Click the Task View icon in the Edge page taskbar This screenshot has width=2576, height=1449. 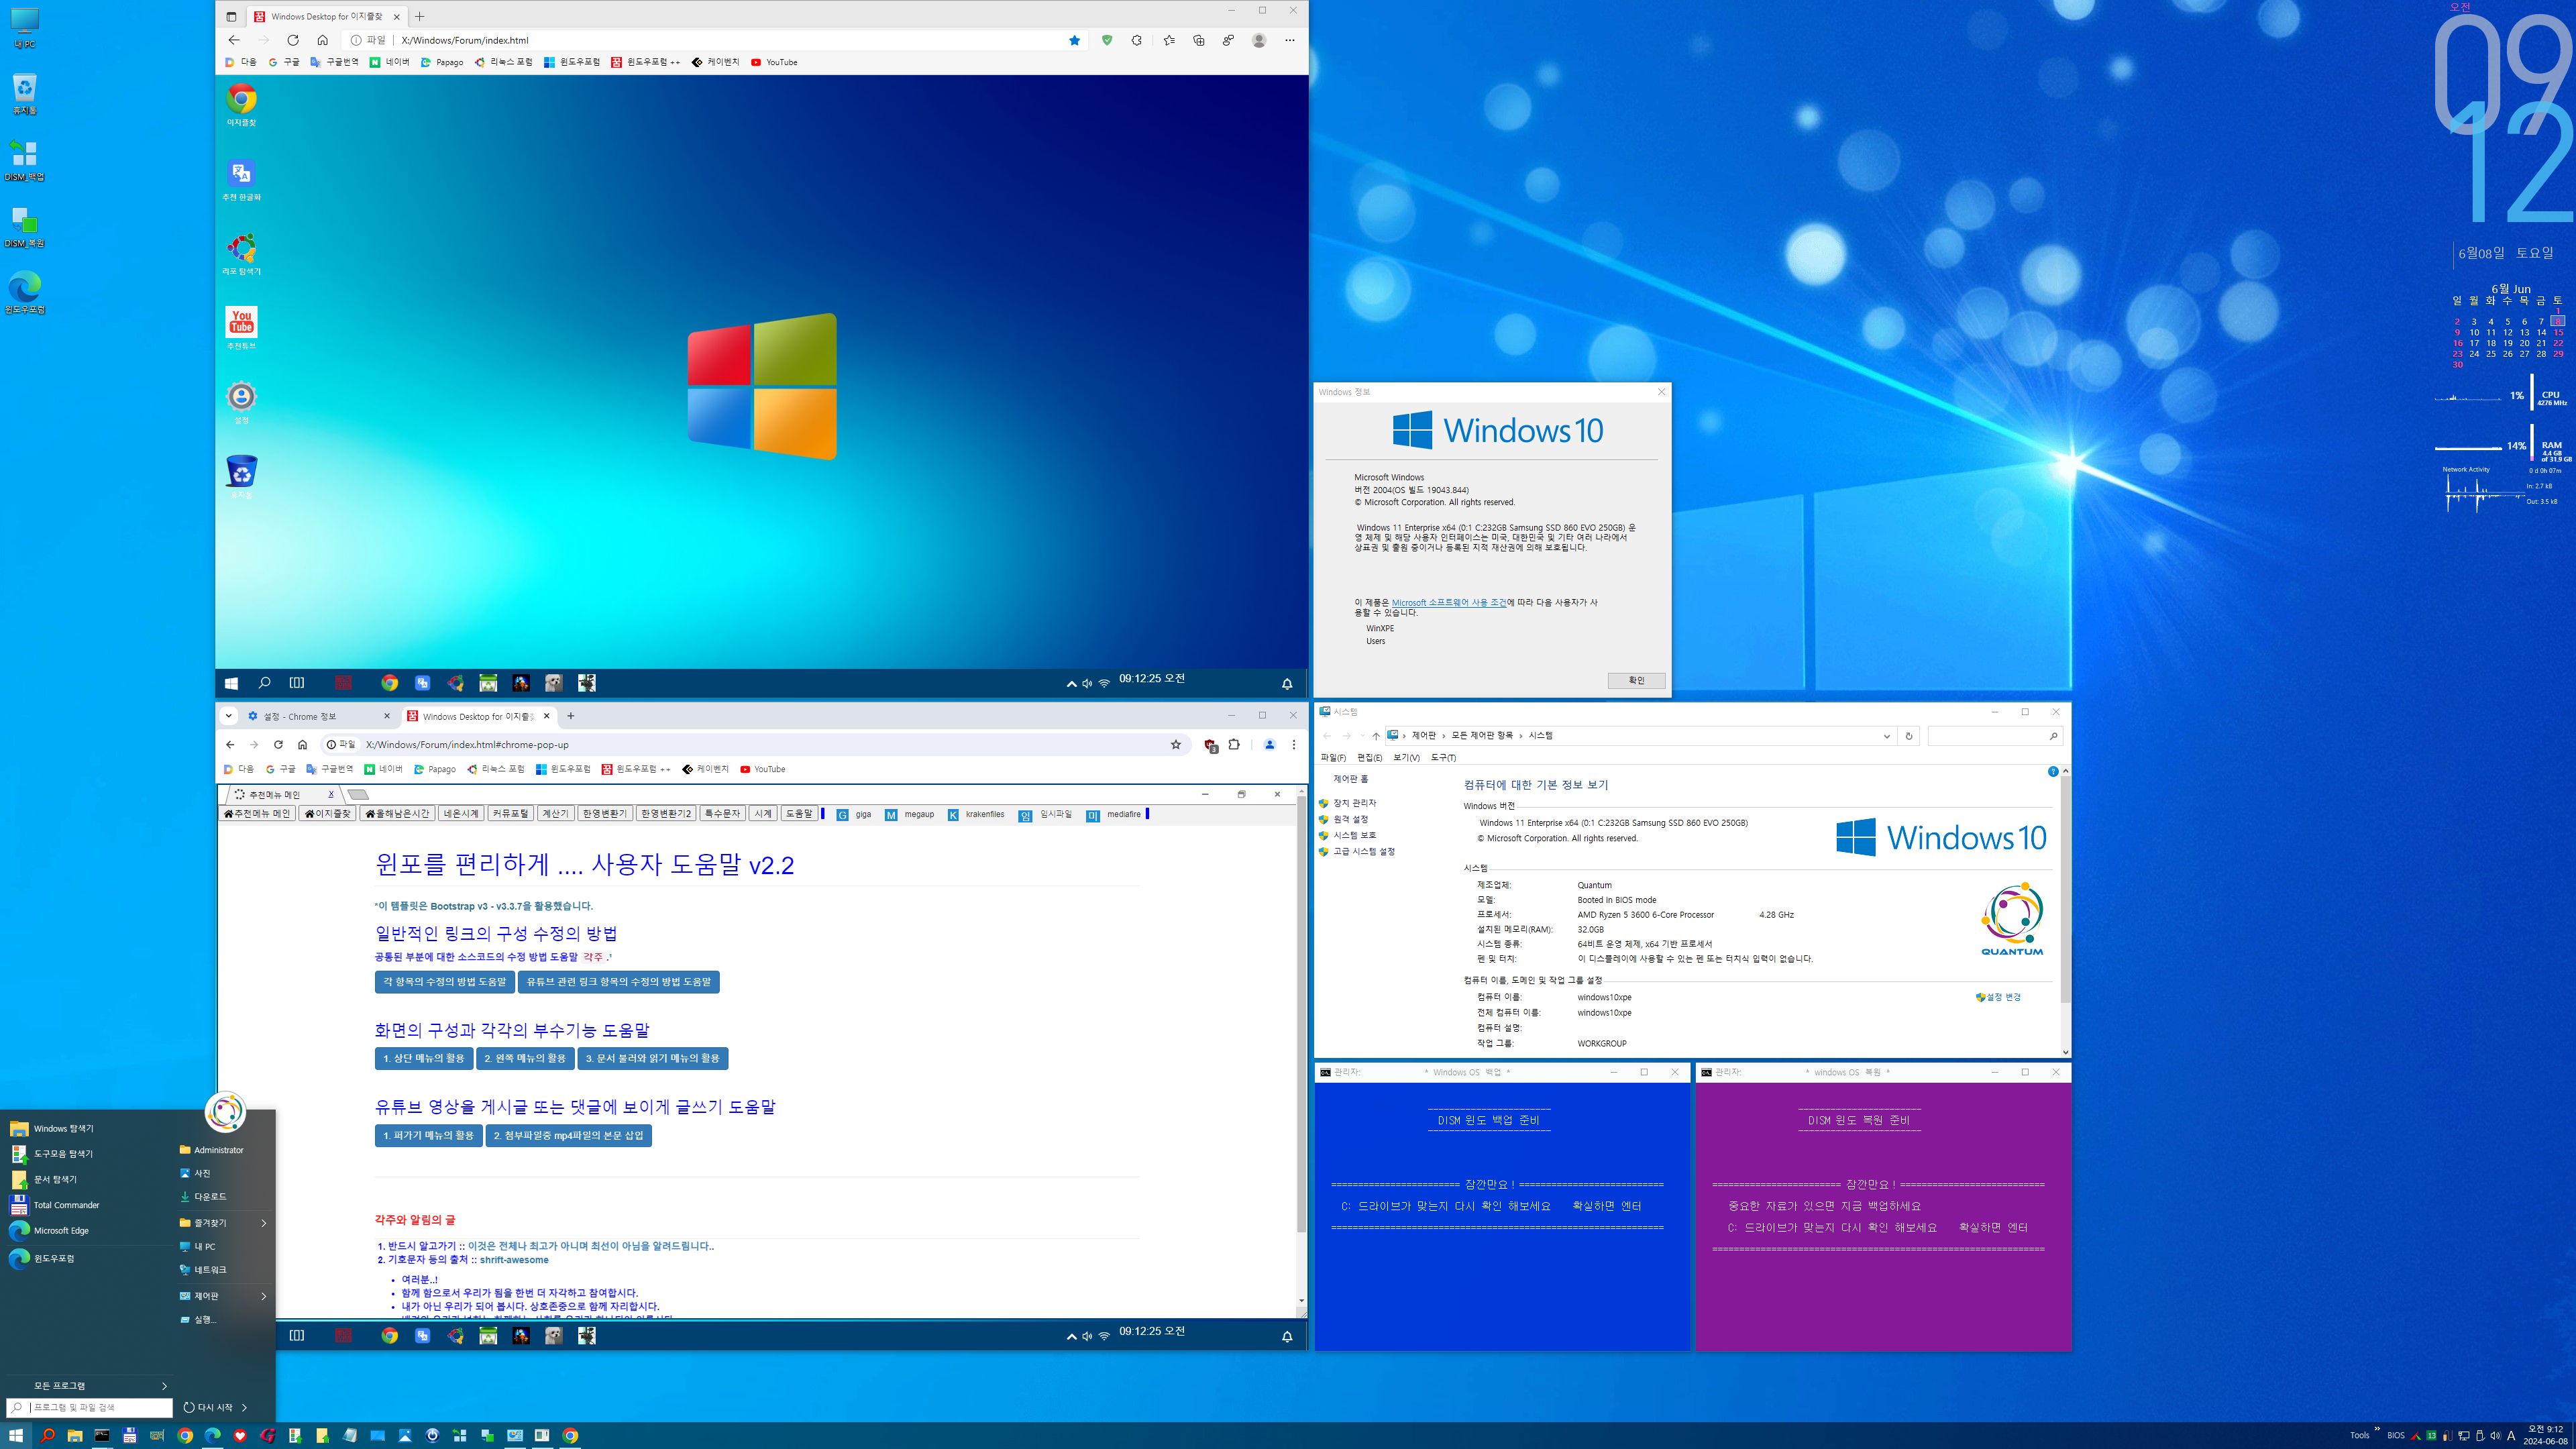(297, 683)
